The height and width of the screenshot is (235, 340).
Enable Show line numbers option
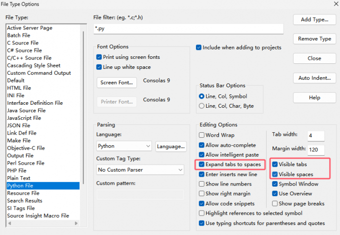coord(202,184)
